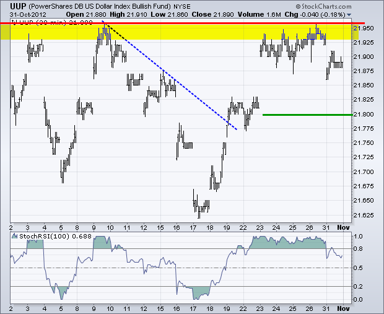Click the NYSE exchange label
Viewport: 384px width, 314px height.
click(182, 7)
